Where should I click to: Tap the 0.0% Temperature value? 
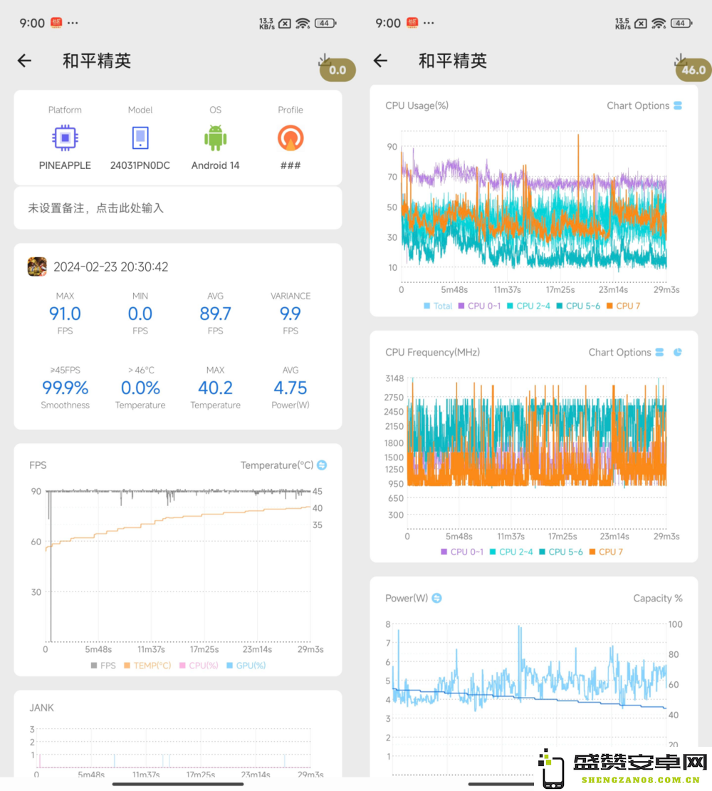point(140,388)
